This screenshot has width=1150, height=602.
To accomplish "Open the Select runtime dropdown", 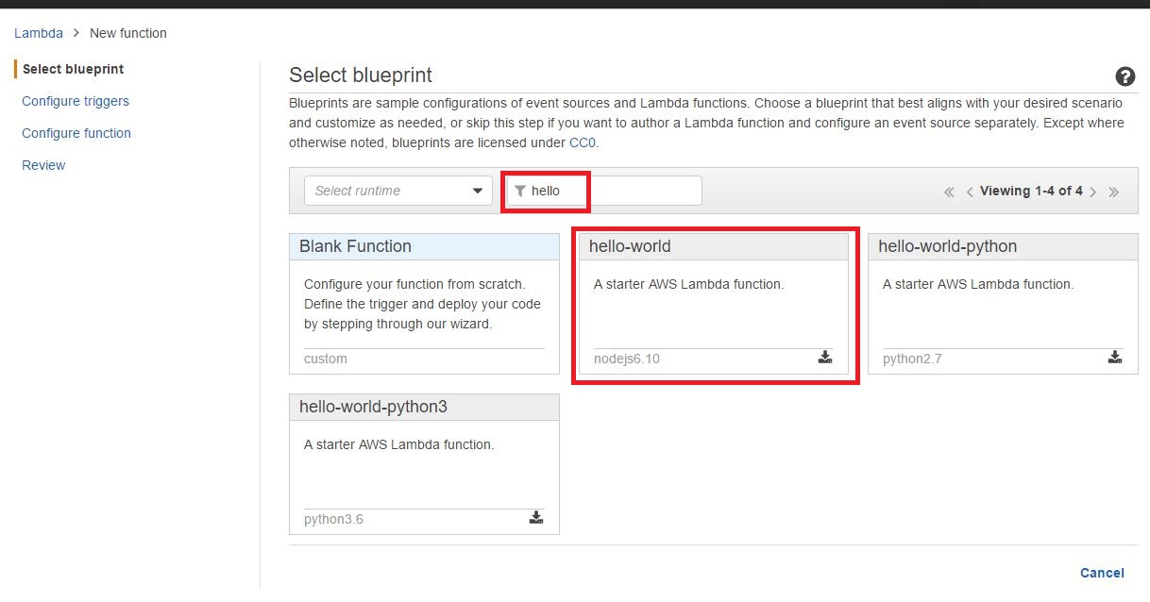I will tap(397, 190).
